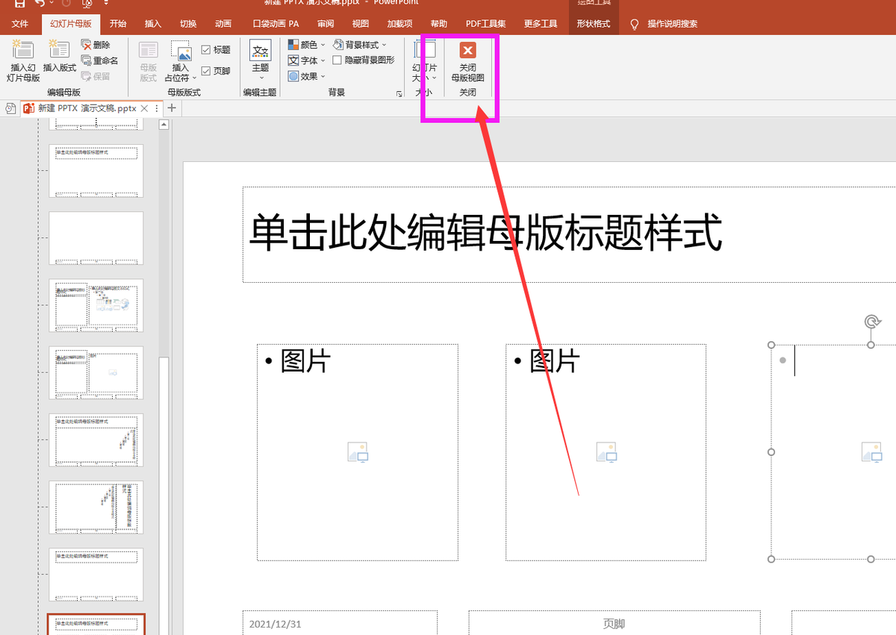Click the picture icon in second placeholder
Screen dimensions: 896x635
[606, 452]
